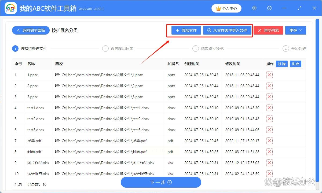Open 个人中心 personal center
The height and width of the screenshot is (193, 322).
[x=226, y=8]
